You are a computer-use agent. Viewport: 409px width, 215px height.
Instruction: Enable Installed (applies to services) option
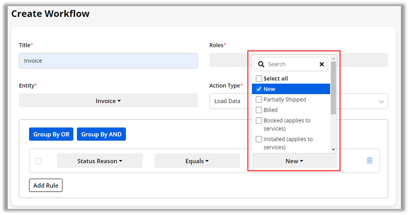(259, 139)
